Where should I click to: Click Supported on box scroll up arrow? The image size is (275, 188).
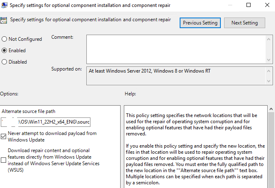tap(268, 71)
